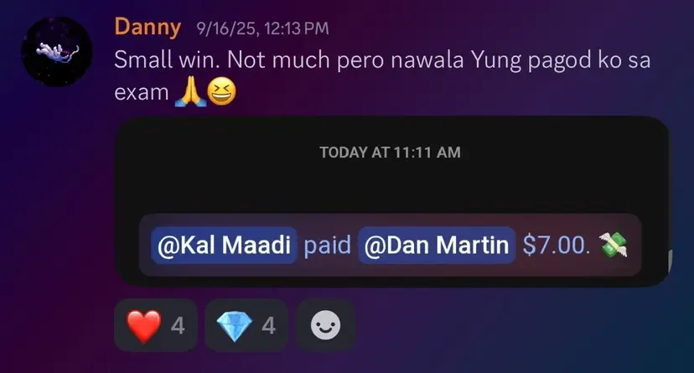Click the word paid between mentions
The height and width of the screenshot is (373, 694).
328,245
